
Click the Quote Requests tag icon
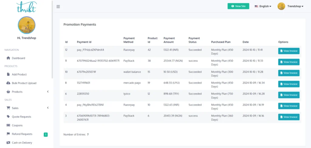point(8,117)
